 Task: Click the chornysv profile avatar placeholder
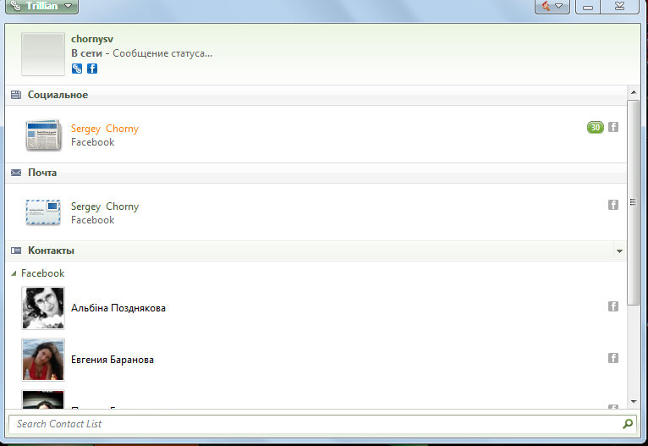(43, 54)
